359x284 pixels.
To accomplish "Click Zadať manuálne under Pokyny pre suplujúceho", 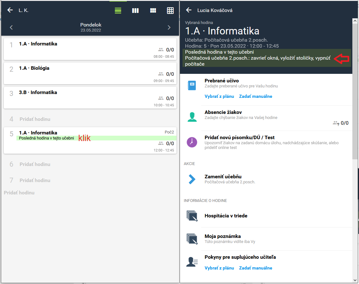I will (x=256, y=268).
